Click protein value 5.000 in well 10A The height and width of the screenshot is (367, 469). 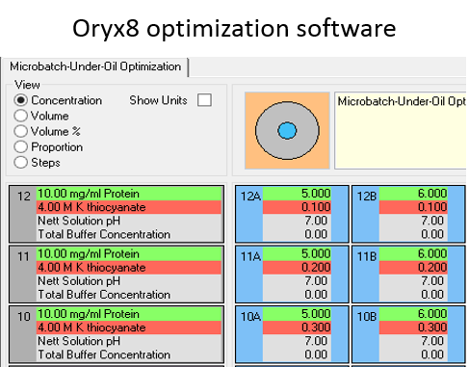tap(297, 314)
